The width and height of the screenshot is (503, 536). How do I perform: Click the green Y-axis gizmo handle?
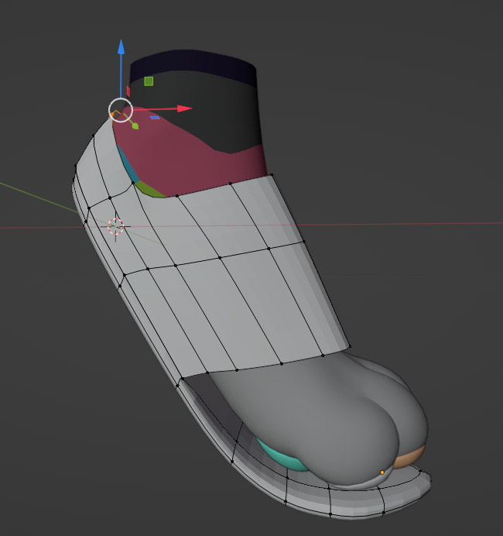tap(135, 125)
